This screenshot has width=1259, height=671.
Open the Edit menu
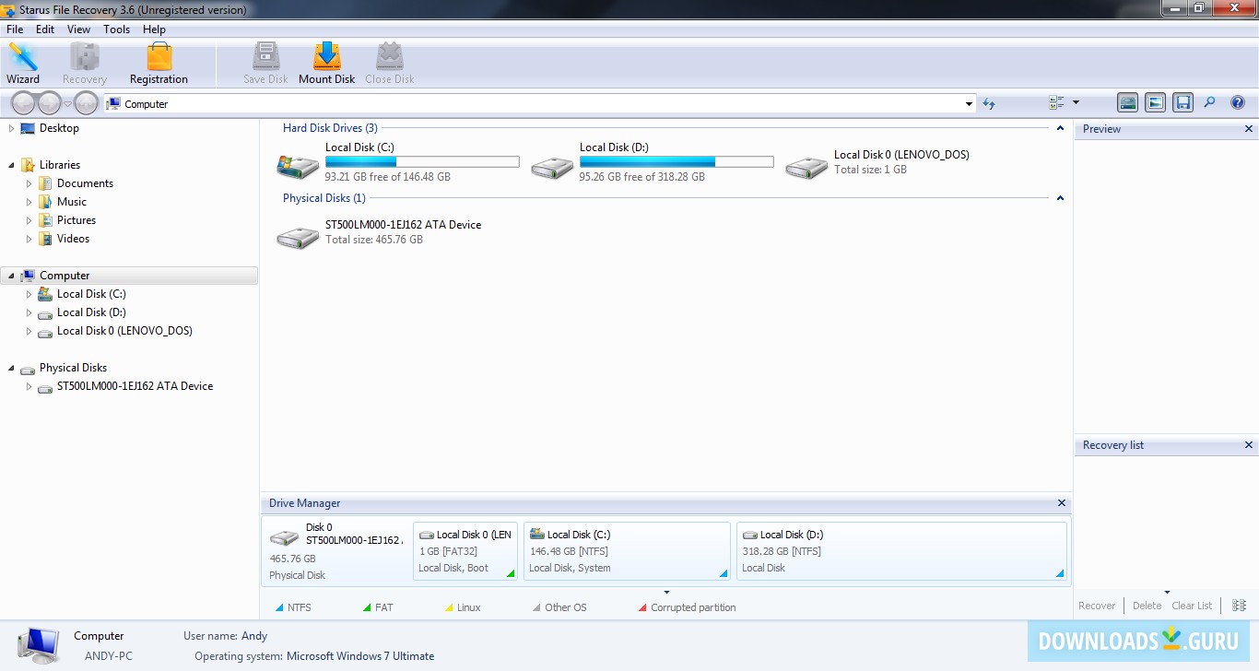[x=45, y=29]
